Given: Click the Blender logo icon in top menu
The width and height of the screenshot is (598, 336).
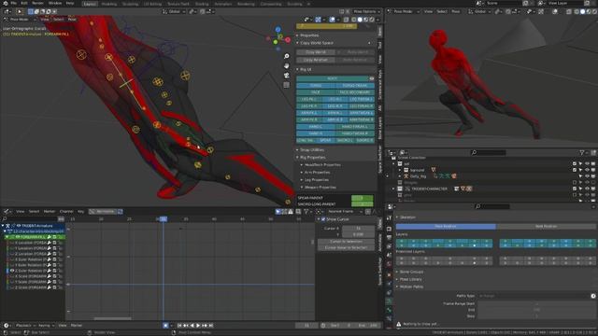Looking at the screenshot, I should [5, 4].
